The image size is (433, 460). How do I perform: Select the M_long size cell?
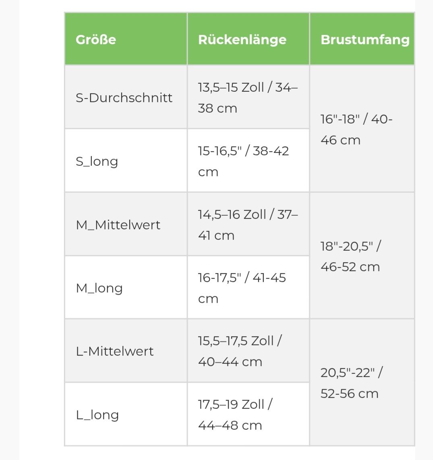126,287
